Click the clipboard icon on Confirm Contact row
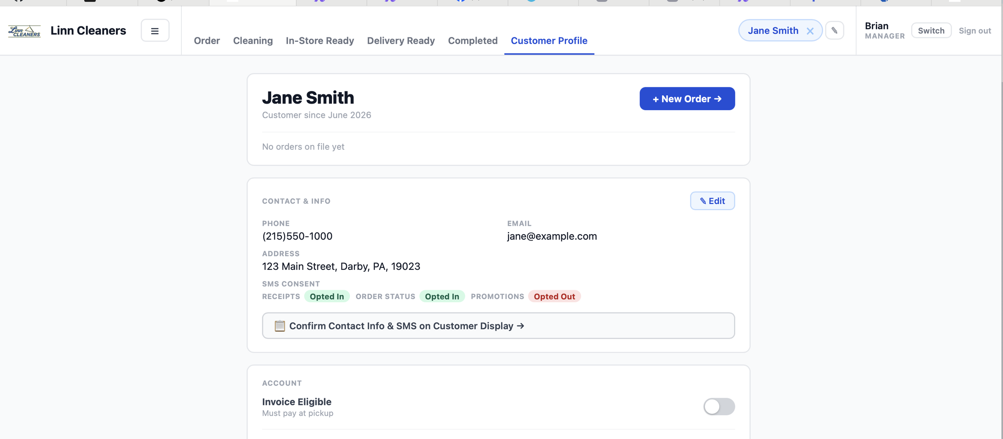The height and width of the screenshot is (439, 1003). pos(280,326)
